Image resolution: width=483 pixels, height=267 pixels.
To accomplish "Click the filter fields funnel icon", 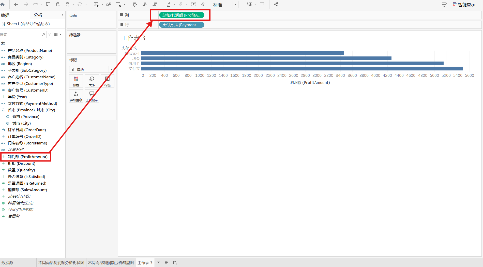I will pyautogui.click(x=50, y=35).
